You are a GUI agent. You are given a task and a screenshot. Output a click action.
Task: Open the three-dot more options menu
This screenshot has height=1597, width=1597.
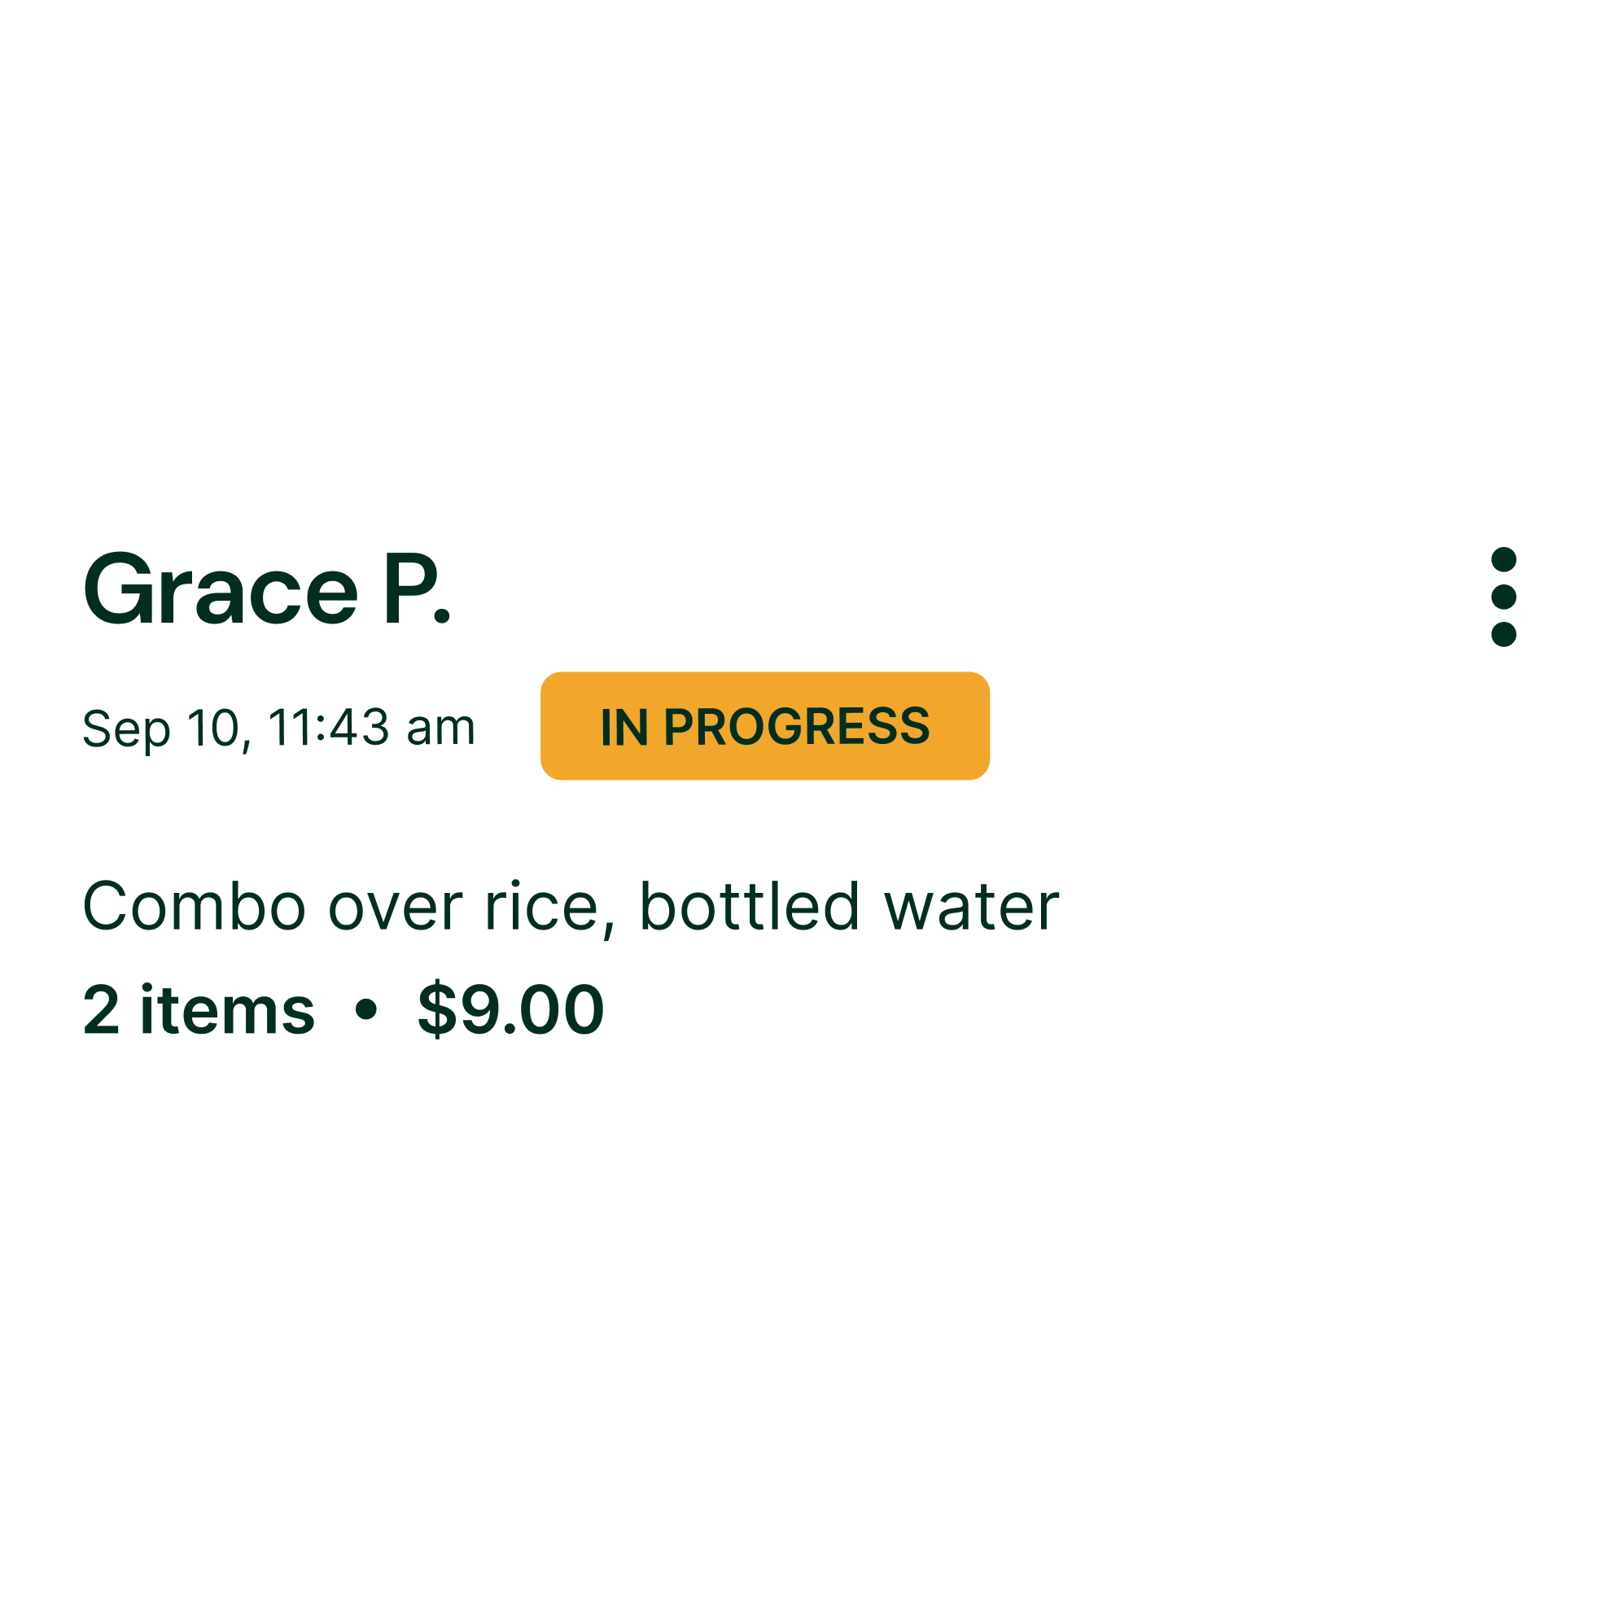[1503, 597]
